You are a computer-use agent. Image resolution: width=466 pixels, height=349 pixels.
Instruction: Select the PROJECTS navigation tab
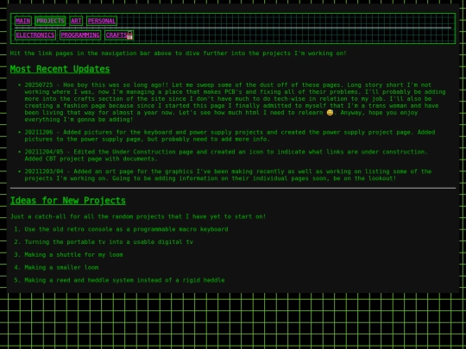(x=50, y=21)
